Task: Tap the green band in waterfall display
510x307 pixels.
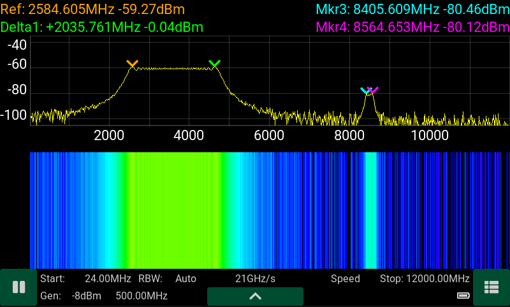Action: click(x=172, y=210)
